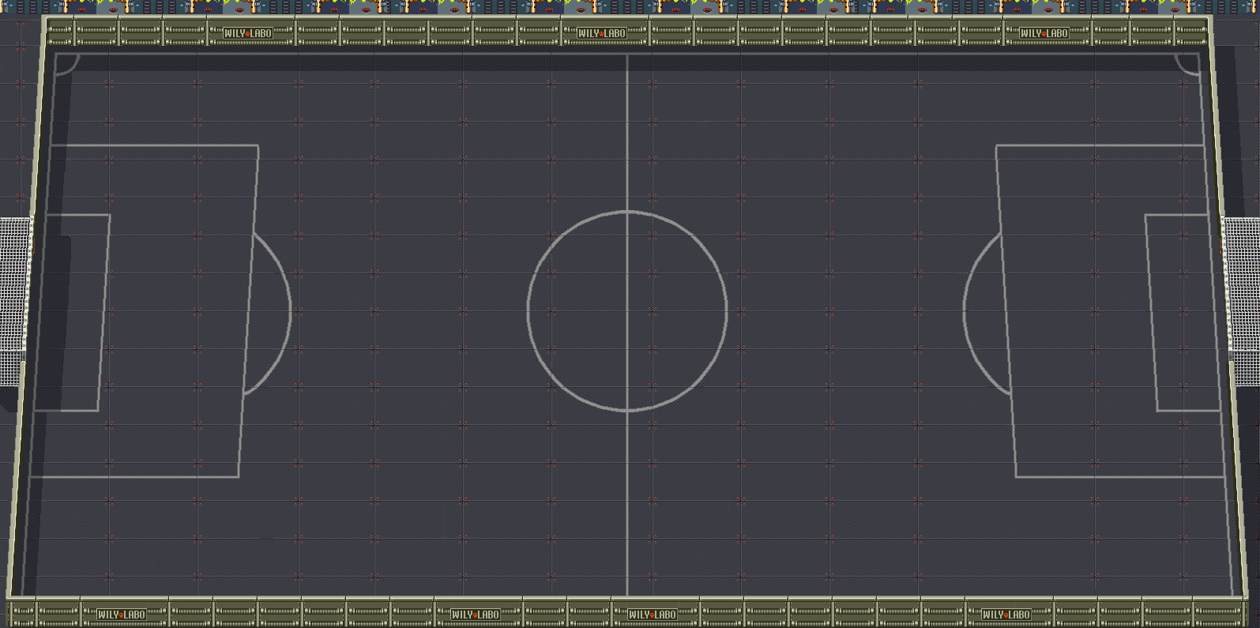Click the rightmost WILY LABO sign on bottom wall
This screenshot has width=1260, height=628.
1006,615
